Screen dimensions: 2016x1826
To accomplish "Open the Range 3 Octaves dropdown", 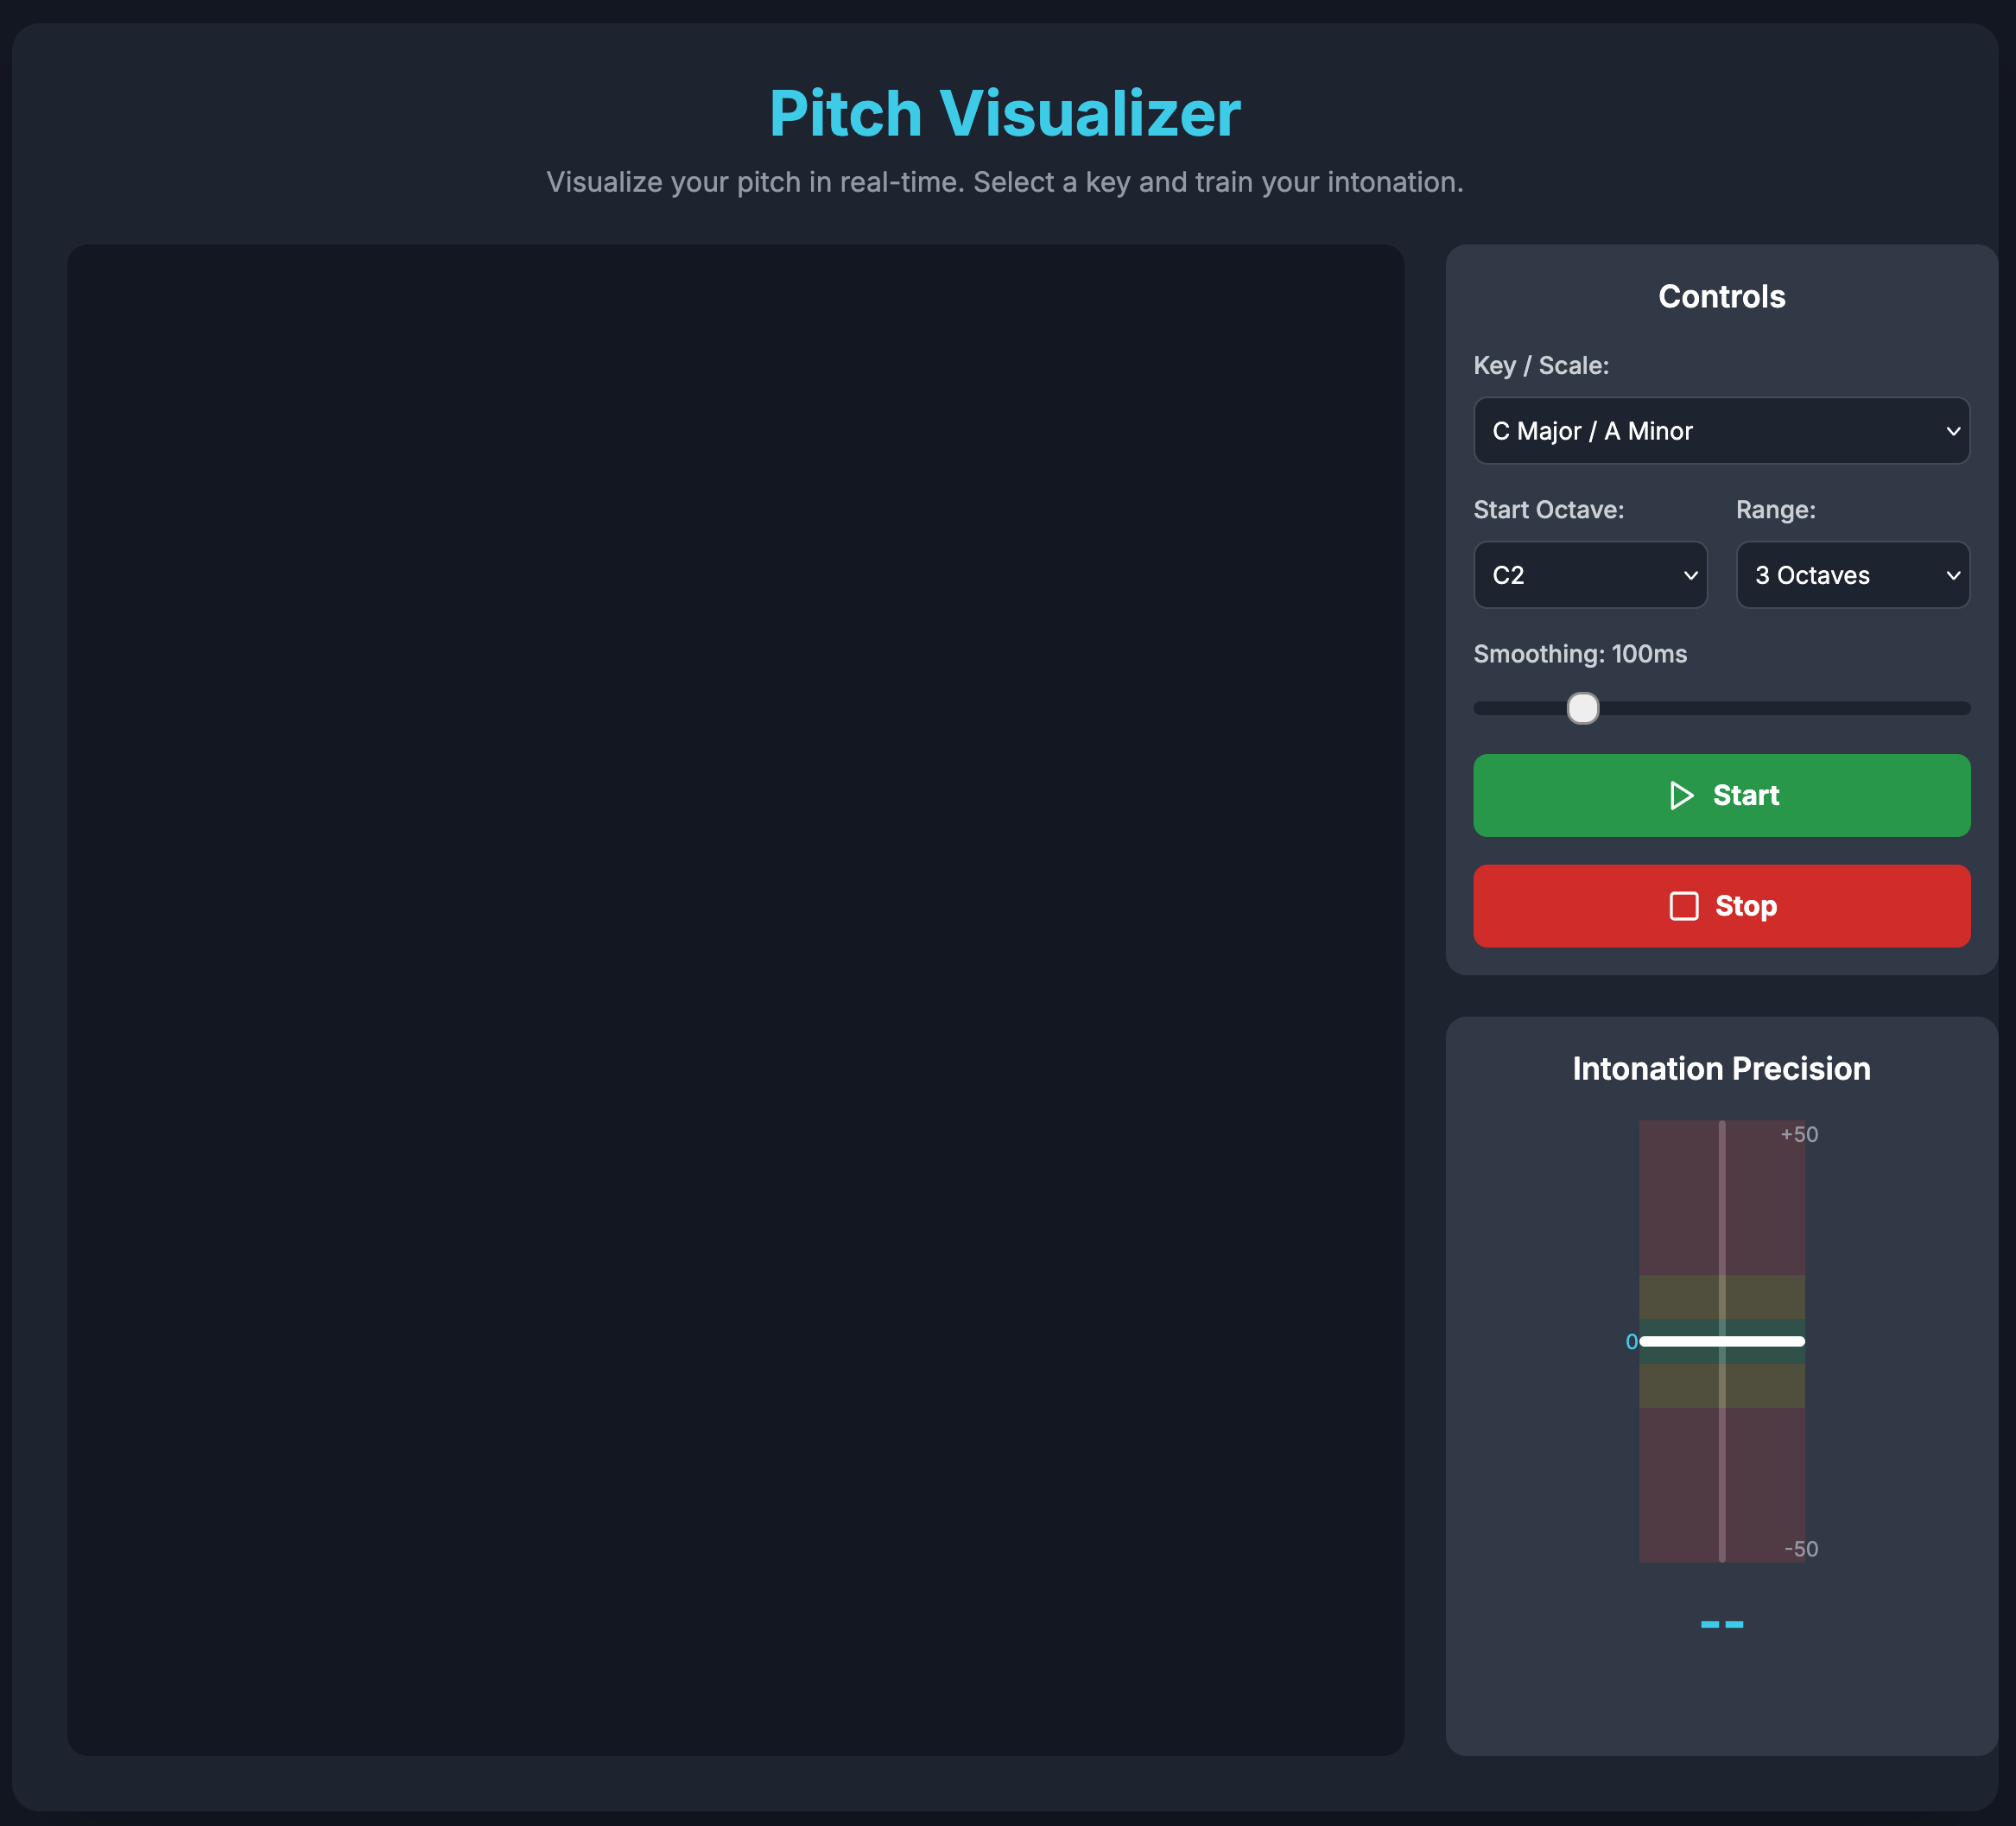I will 1852,575.
